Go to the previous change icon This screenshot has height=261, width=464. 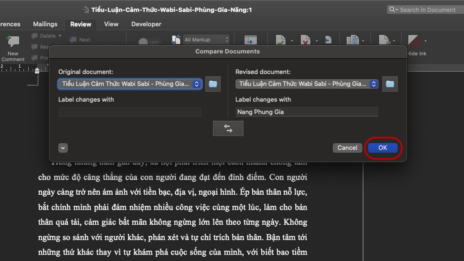(328, 39)
